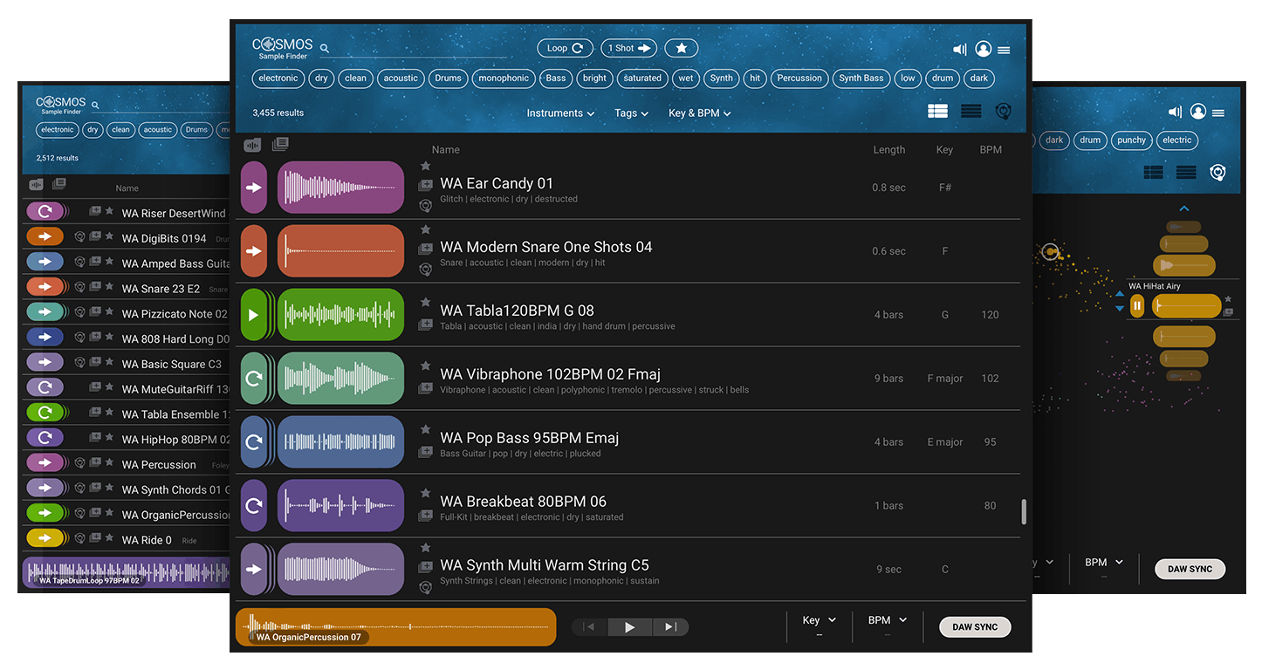Favorite WA Tabla120BPM G 08 with star
Screen dimensions: 1262x670
click(x=425, y=303)
